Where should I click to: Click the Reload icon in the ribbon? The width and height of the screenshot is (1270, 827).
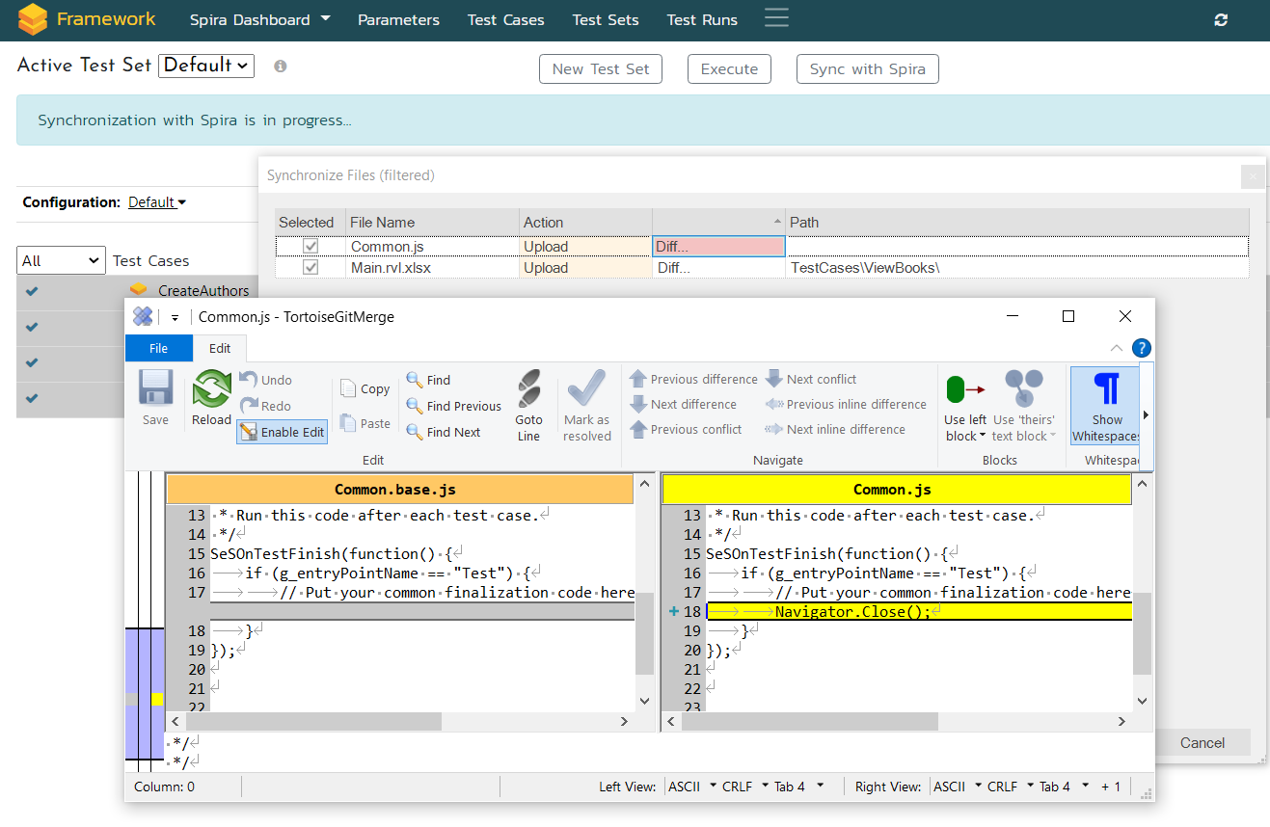[x=211, y=390]
